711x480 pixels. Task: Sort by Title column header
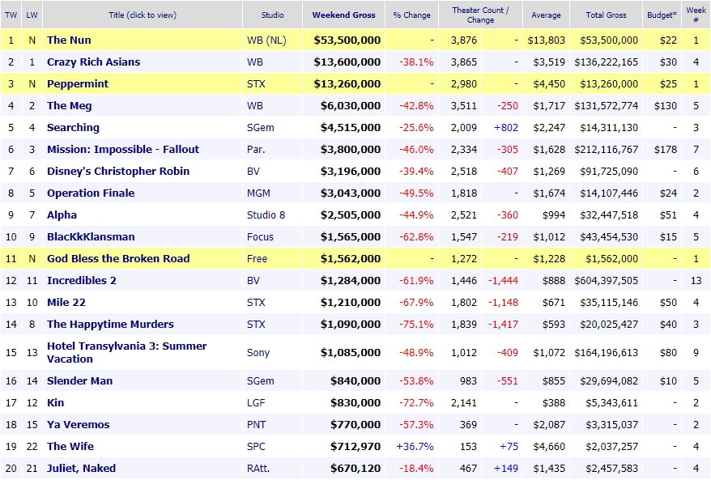coord(143,15)
